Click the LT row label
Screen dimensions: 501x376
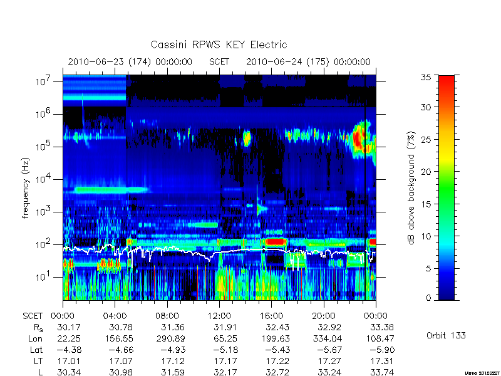pyautogui.click(x=38, y=362)
